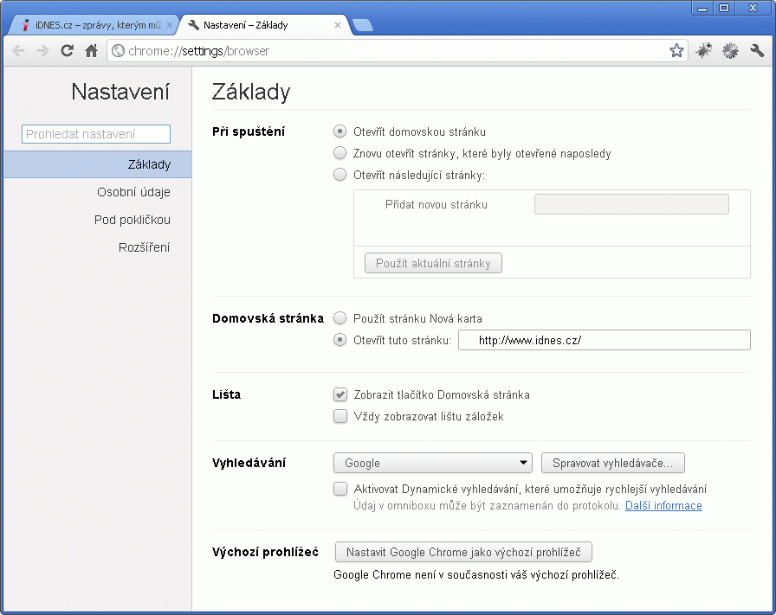Click the bug extension icon
The height and width of the screenshot is (615, 776).
pos(704,50)
